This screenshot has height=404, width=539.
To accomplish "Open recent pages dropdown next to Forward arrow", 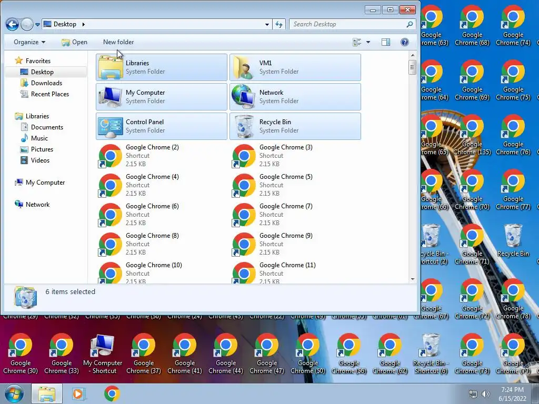I will (x=37, y=25).
